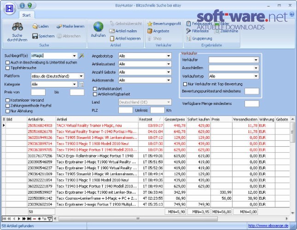Select row with article 250516824903
The image size is (297, 230).
click(x=146, y=126)
